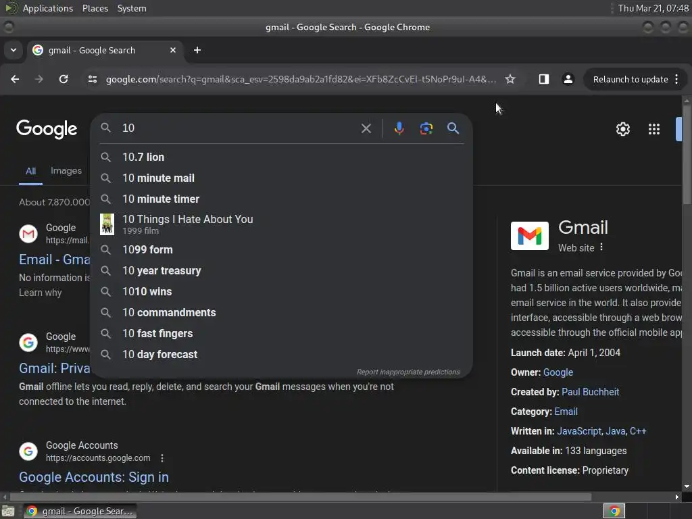This screenshot has width=692, height=519.
Task: Open more options next to Web site
Action: click(601, 247)
